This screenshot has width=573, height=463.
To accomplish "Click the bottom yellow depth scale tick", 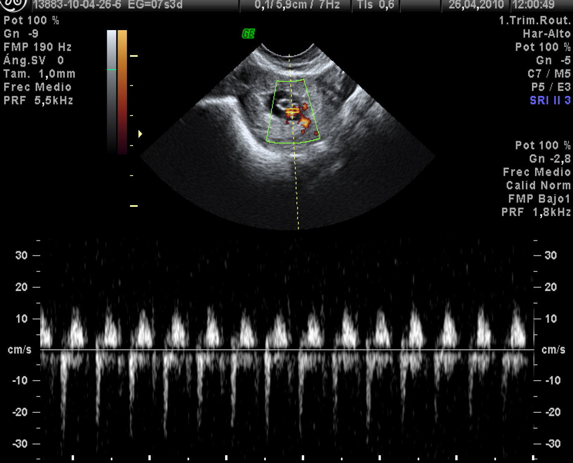I will tap(134, 206).
